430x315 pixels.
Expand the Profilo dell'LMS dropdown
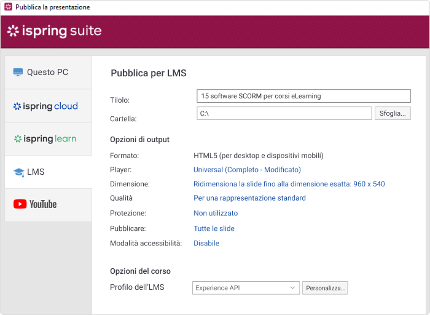(x=246, y=287)
